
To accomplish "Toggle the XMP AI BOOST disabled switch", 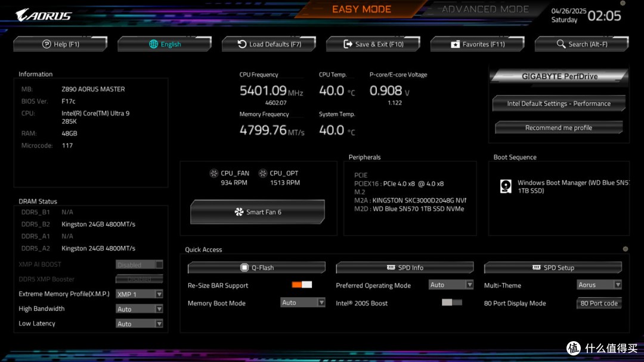I will pos(139,264).
